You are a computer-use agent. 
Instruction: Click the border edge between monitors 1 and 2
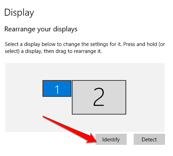[x=72, y=88]
